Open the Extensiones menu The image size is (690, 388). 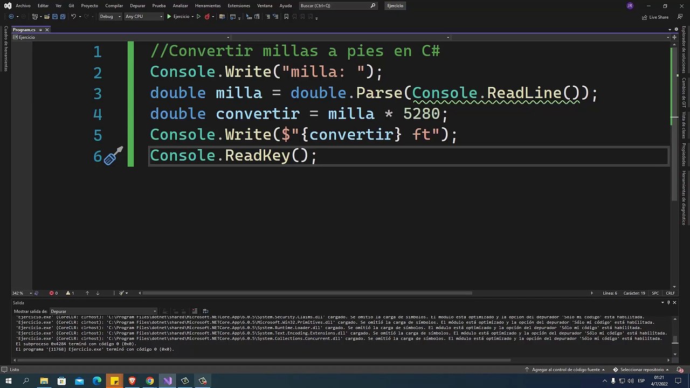click(x=239, y=5)
